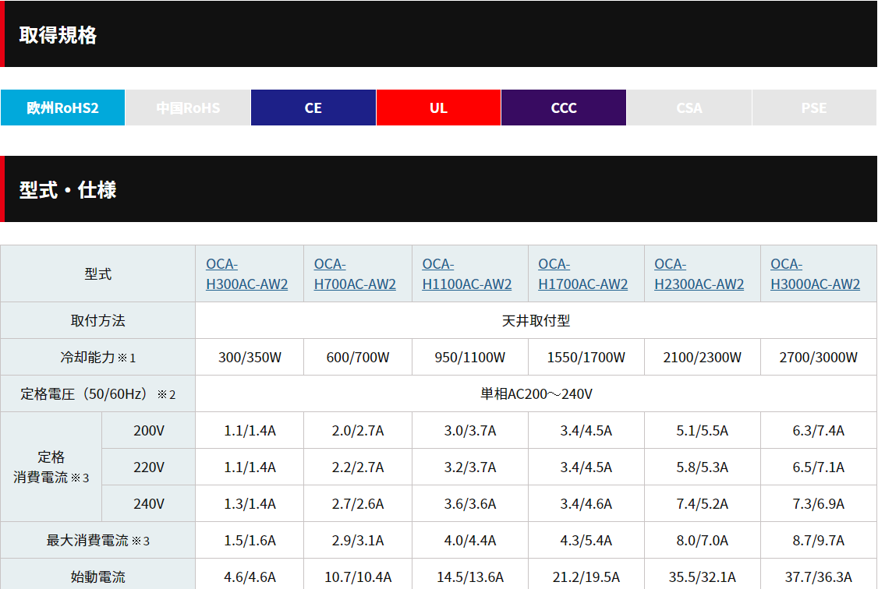Click the purple CCC certification badge

coord(563,108)
